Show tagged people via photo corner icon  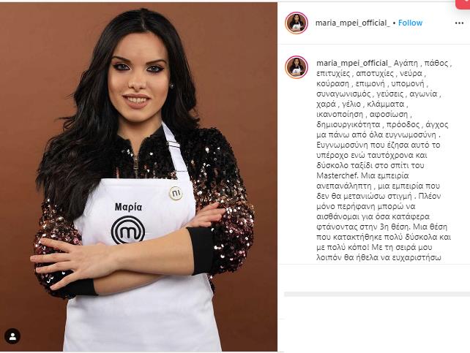click(x=12, y=336)
